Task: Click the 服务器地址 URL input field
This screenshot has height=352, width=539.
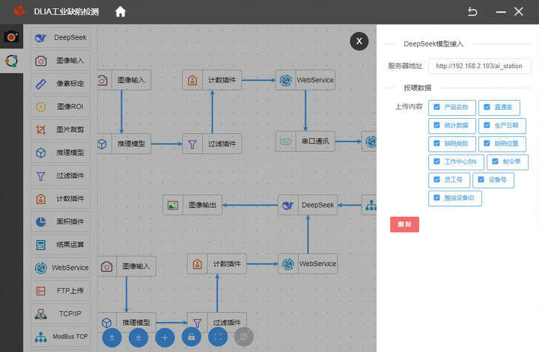Action: (480, 66)
